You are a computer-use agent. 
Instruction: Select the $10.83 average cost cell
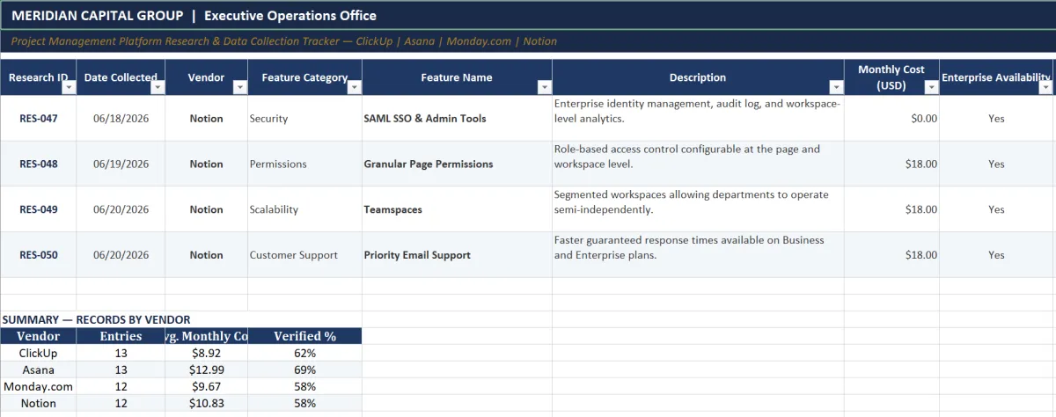pos(206,403)
